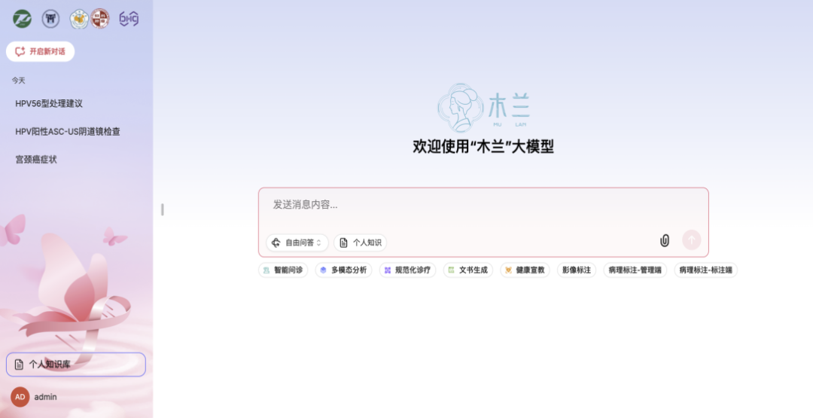Viewport: 813px width, 418px height.
Task: Collapse the sidebar using the divider handle
Action: (x=162, y=209)
